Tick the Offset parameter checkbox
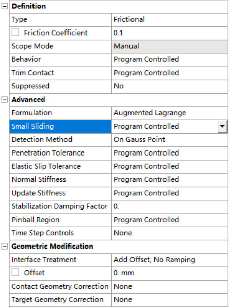Image resolution: width=229 pixels, height=308 pixels. tap(15, 272)
